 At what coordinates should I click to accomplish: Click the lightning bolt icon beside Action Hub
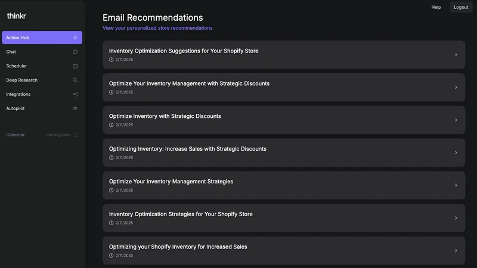(75, 38)
